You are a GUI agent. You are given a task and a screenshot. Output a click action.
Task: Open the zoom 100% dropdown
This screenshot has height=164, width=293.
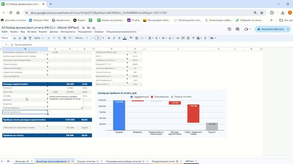pyautogui.click(x=38, y=38)
